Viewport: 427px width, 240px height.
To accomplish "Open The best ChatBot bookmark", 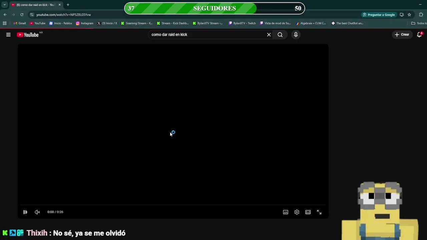I will point(347,23).
